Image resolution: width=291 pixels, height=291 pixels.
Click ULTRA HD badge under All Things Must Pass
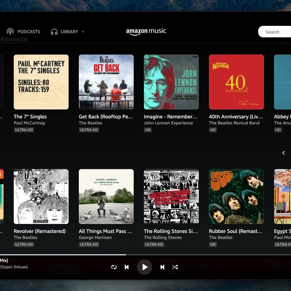(89, 245)
